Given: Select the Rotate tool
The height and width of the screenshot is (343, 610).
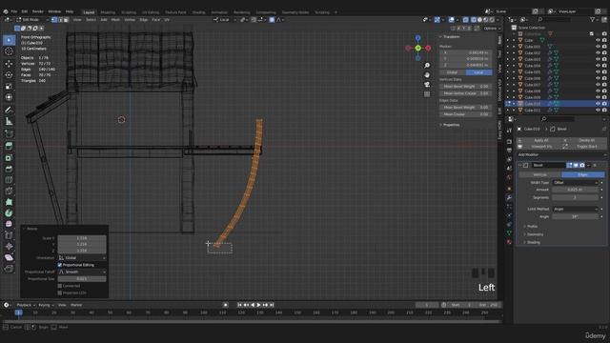Looking at the screenshot, I should pyautogui.click(x=9, y=74).
